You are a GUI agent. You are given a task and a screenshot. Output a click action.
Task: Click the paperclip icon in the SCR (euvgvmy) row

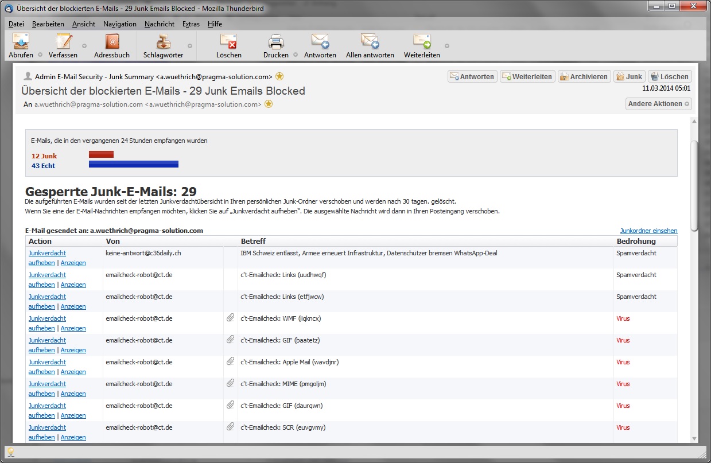coord(230,426)
